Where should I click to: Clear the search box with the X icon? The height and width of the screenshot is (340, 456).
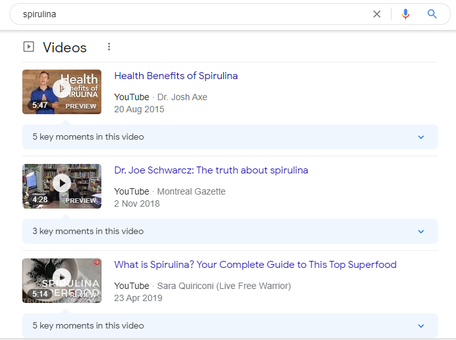377,14
